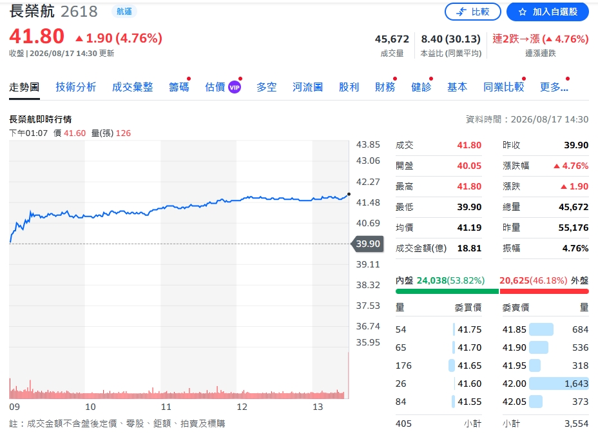Click ask volume 684
The height and width of the screenshot is (437, 598).
coord(581,329)
